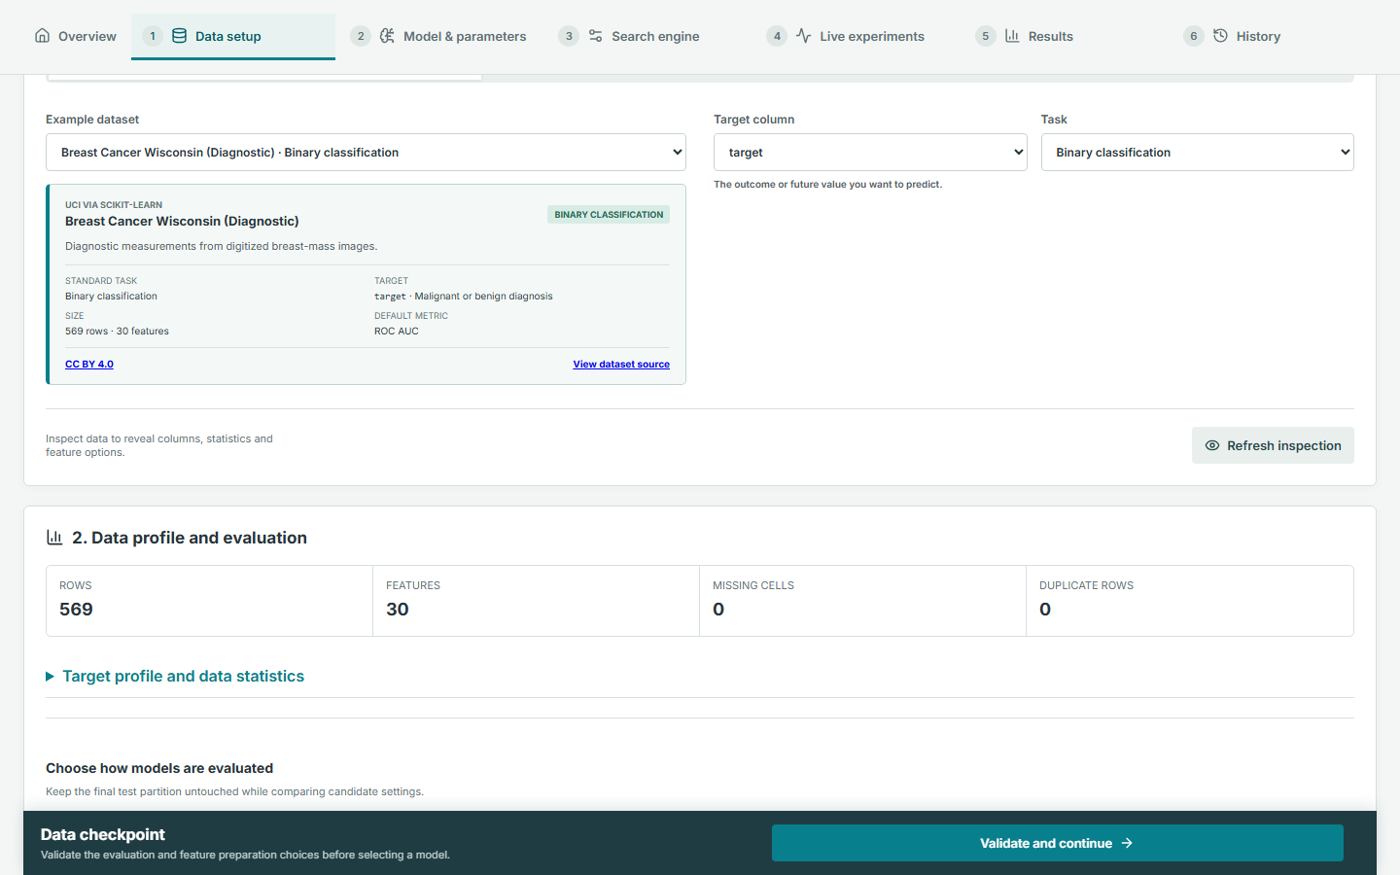Open the Task dropdown

[1198, 153]
